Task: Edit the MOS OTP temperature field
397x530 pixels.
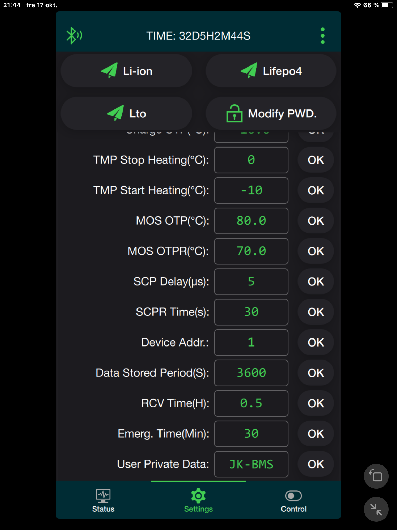Action: pos(251,221)
